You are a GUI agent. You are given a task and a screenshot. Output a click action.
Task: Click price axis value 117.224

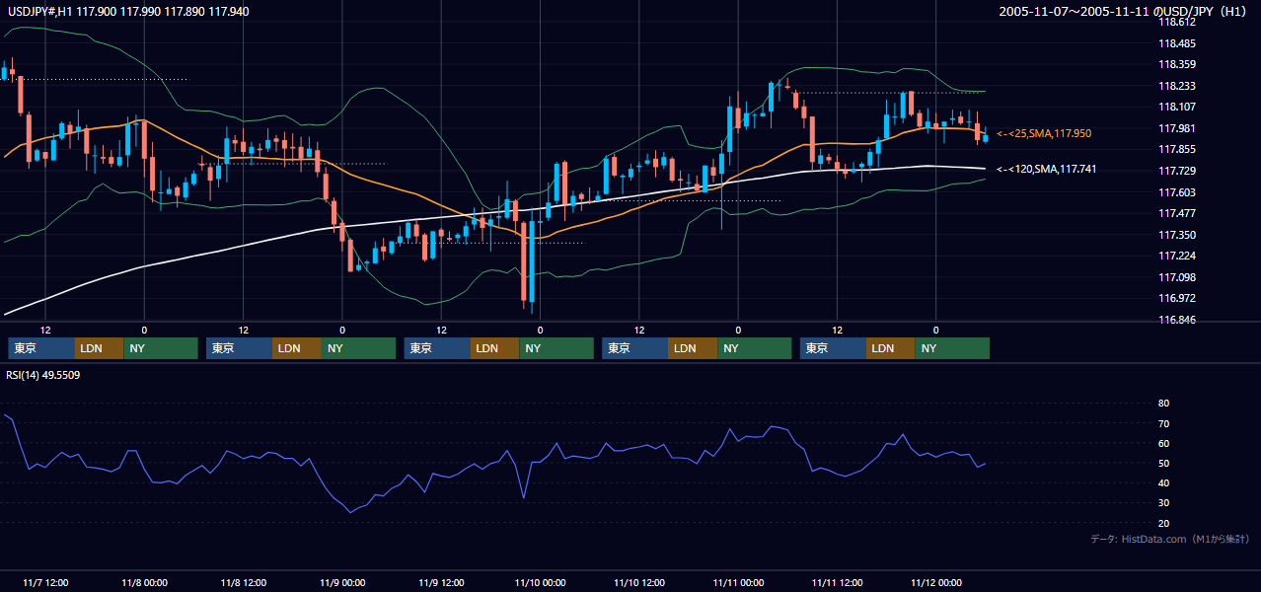[1176, 256]
